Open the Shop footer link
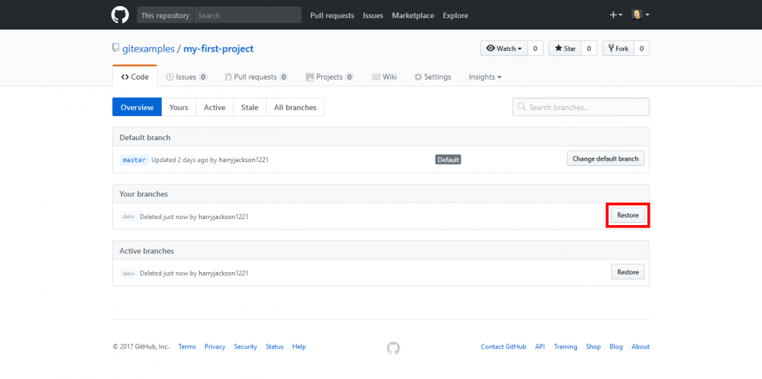This screenshot has width=762, height=379. [594, 346]
